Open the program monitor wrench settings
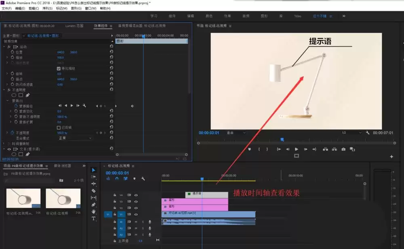 pos(367,133)
